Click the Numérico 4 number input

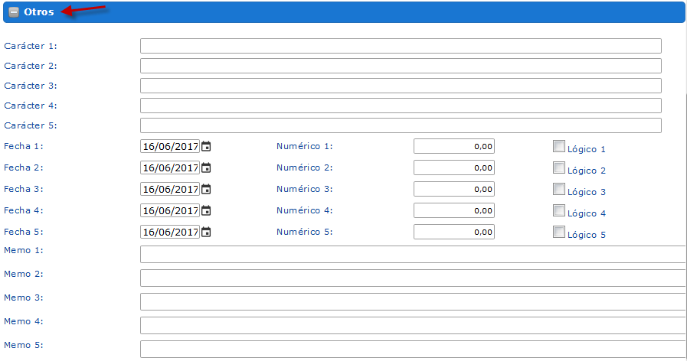(454, 210)
